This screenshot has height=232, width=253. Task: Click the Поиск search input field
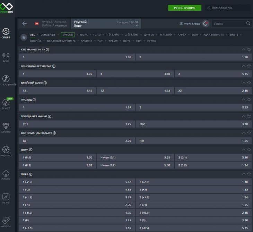229,24
